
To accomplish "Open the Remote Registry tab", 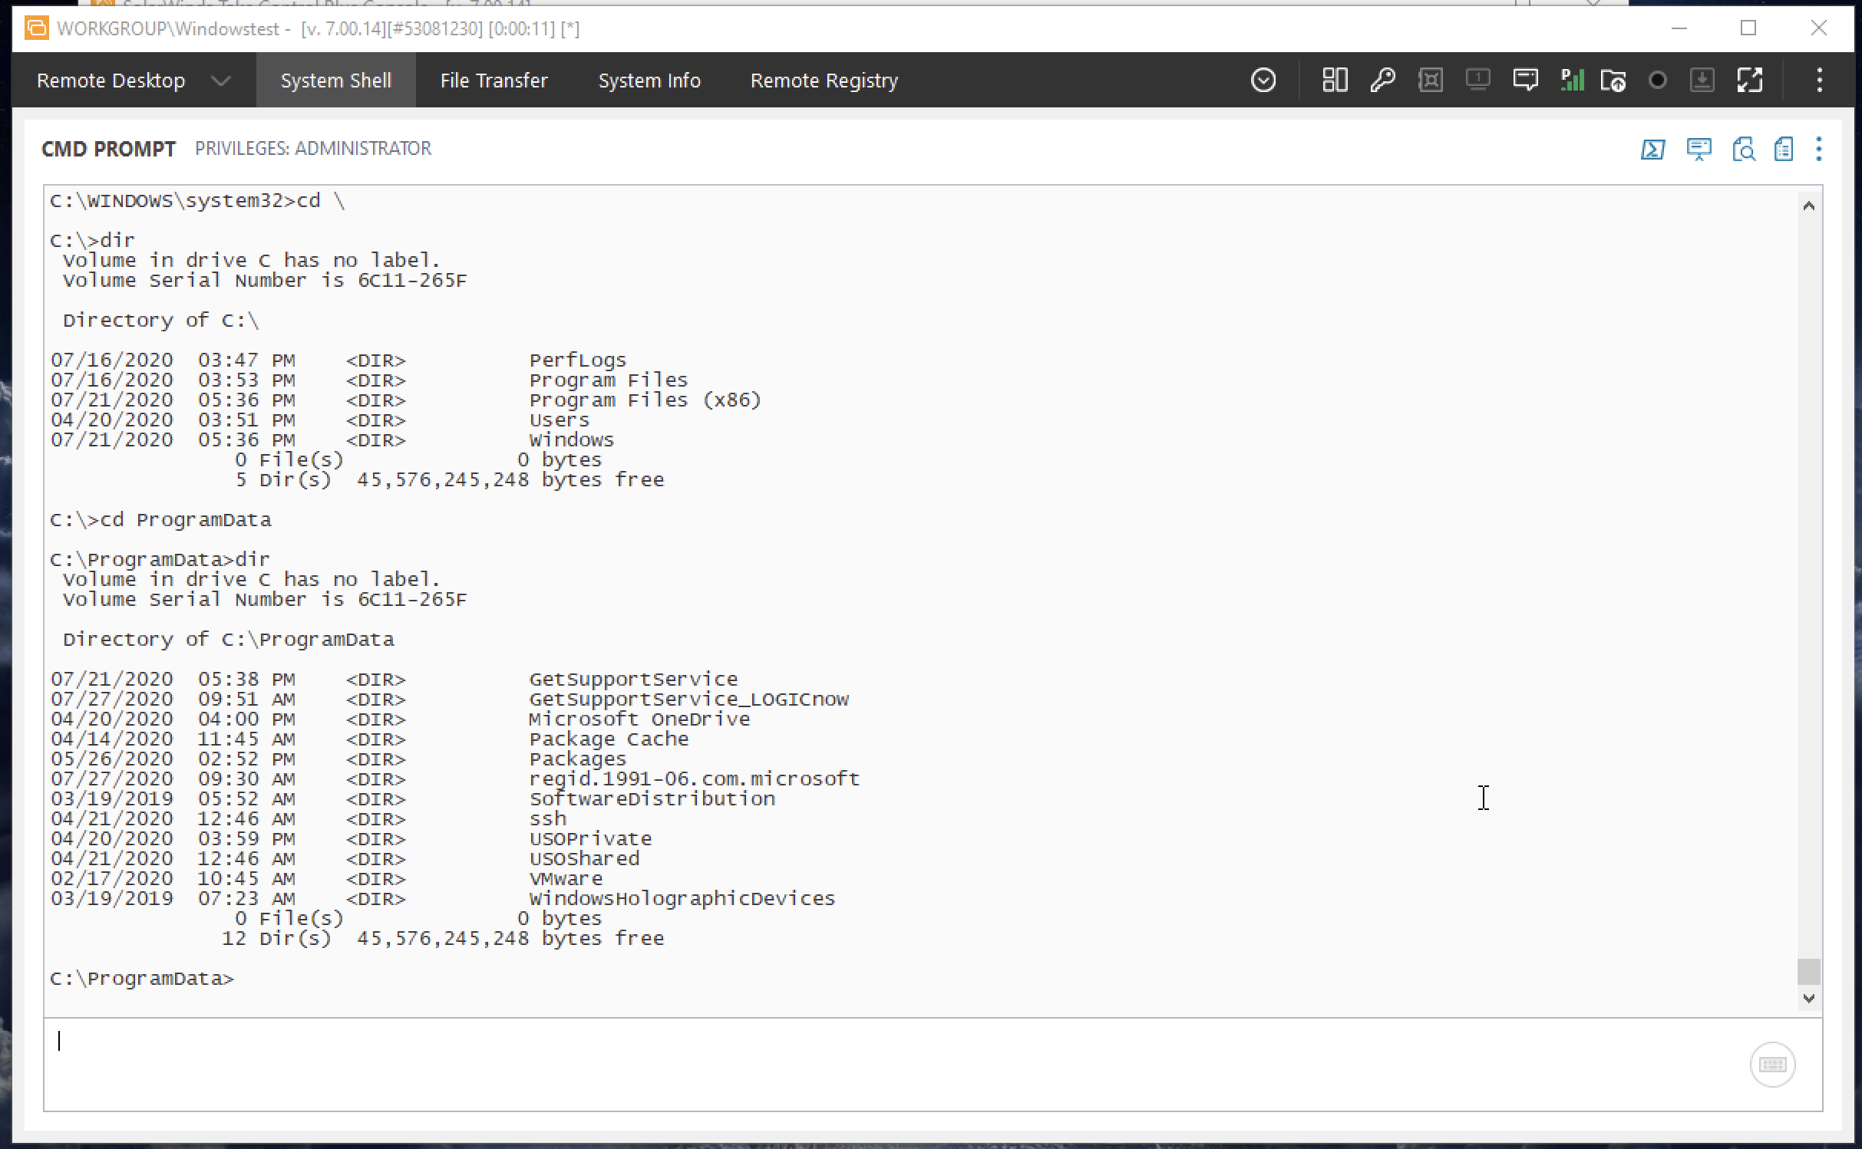I will coord(824,81).
